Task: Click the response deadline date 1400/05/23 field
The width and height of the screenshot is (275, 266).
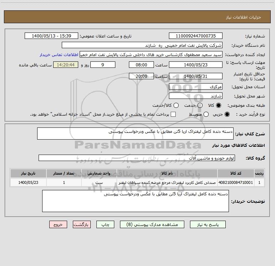Action: coord(196,65)
